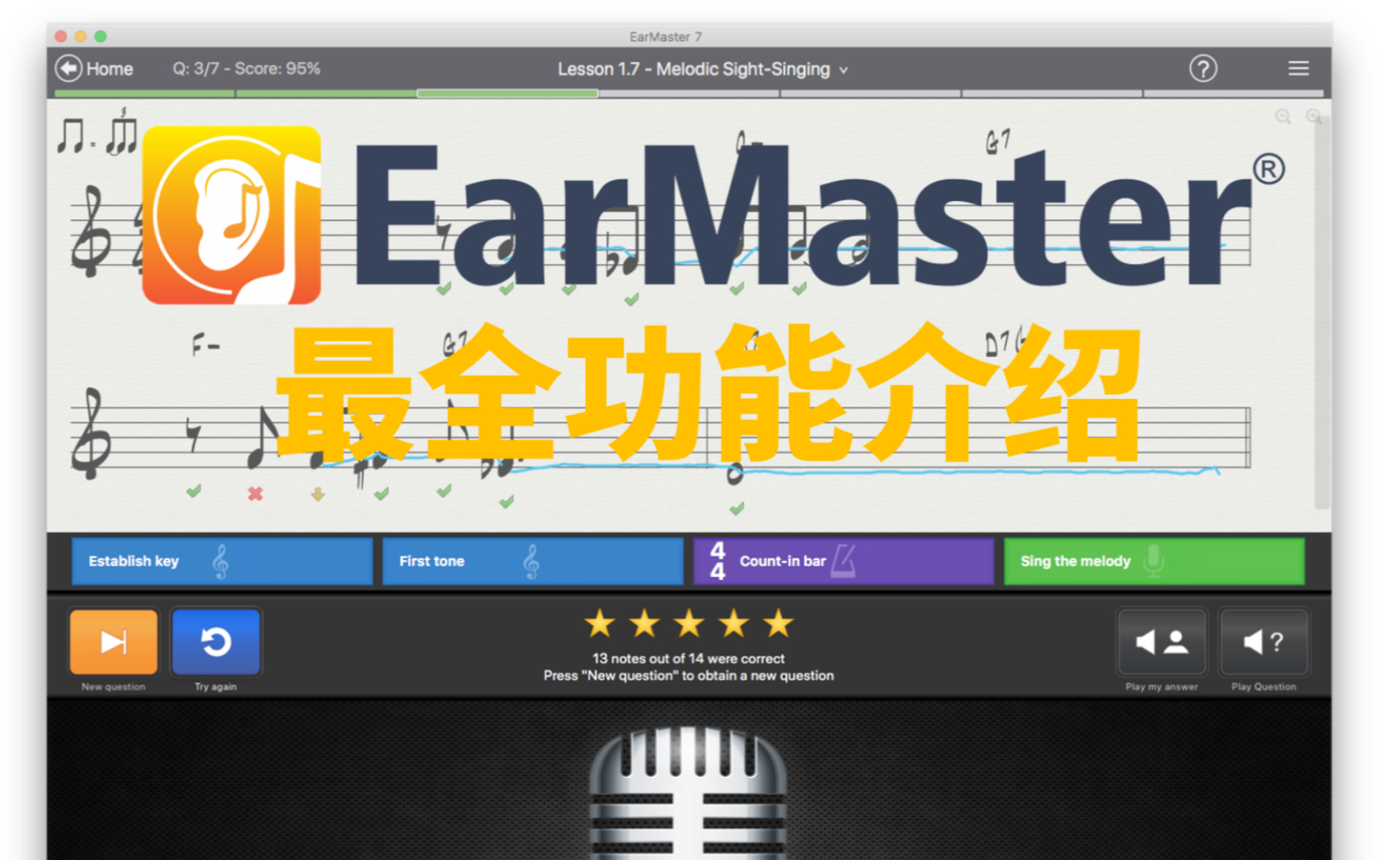This screenshot has width=1379, height=860.
Task: Click the Count-in bar button
Action: [x=843, y=561]
